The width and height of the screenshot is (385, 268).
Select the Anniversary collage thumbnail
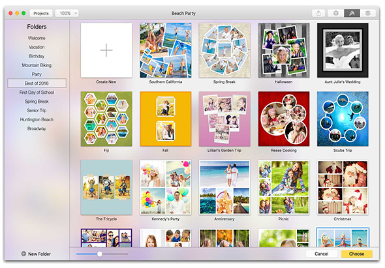click(x=224, y=188)
